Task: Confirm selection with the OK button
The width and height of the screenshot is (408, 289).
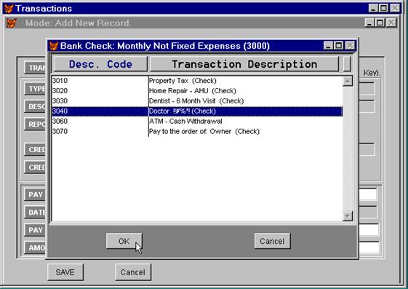Action: (124, 241)
